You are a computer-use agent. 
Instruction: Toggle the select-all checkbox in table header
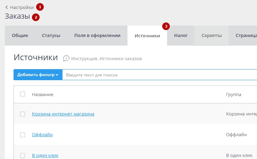(x=23, y=94)
